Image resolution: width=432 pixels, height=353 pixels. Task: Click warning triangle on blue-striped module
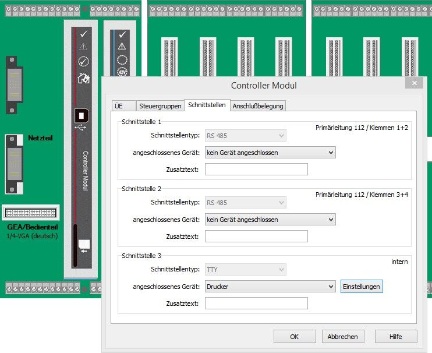(x=122, y=46)
